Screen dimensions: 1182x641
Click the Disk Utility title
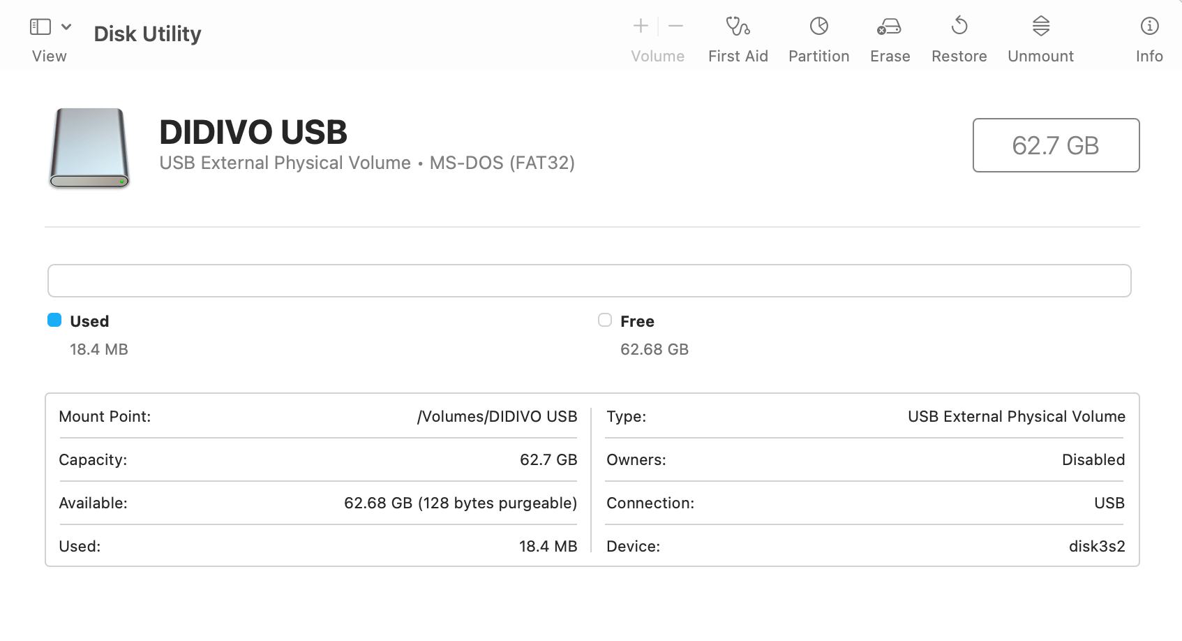[x=147, y=33]
